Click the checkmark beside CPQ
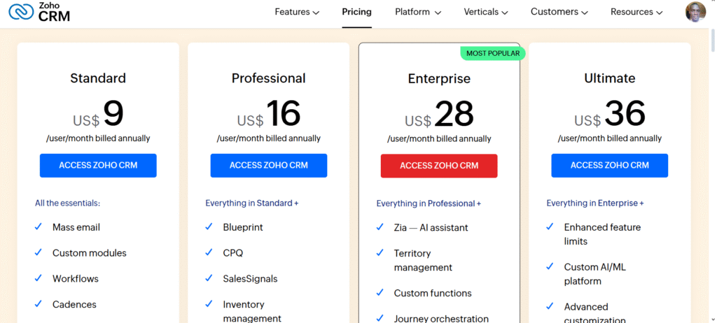This screenshot has width=717, height=323. [209, 252]
